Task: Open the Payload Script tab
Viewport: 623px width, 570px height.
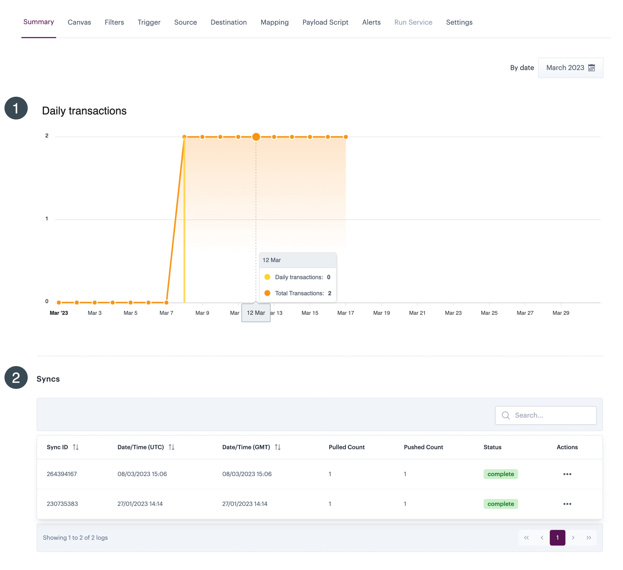Action: 325,22
